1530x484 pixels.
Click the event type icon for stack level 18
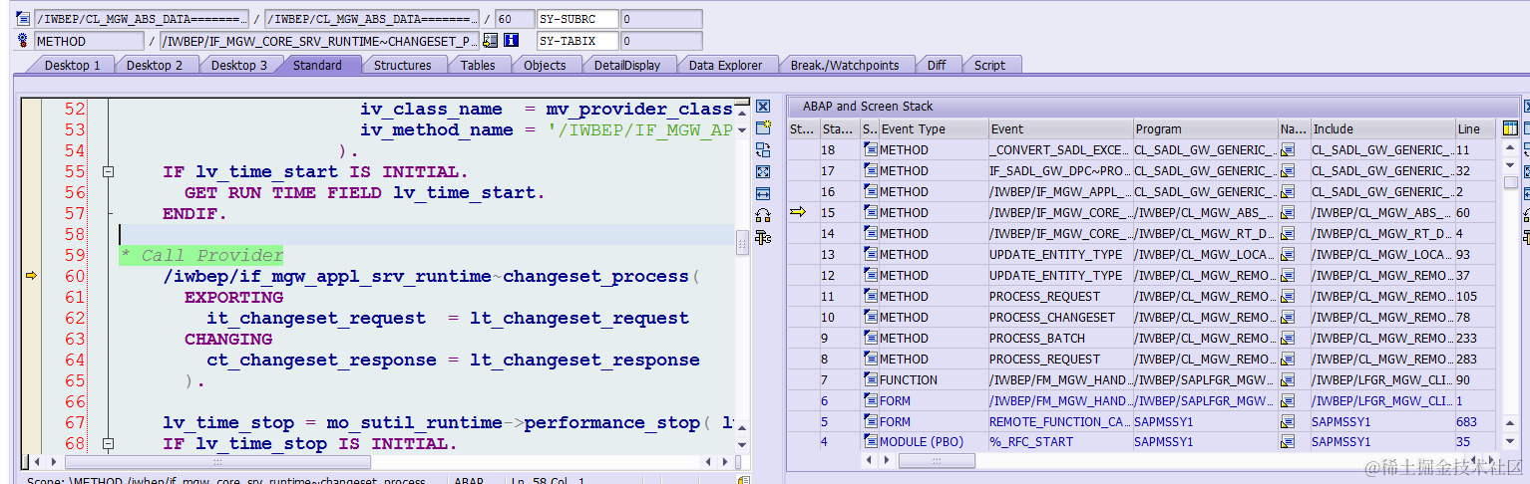tap(871, 149)
